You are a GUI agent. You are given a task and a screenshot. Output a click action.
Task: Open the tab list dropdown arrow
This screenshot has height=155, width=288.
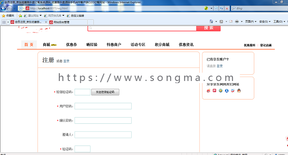pyautogui.click(x=8, y=22)
